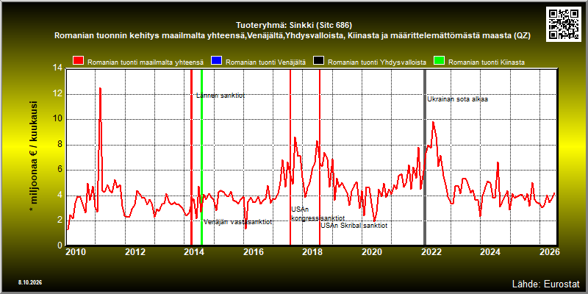Viewport: 588px width, 294px height.
Task: Click green legend swatch for Kiinasta
Action: pos(439,61)
